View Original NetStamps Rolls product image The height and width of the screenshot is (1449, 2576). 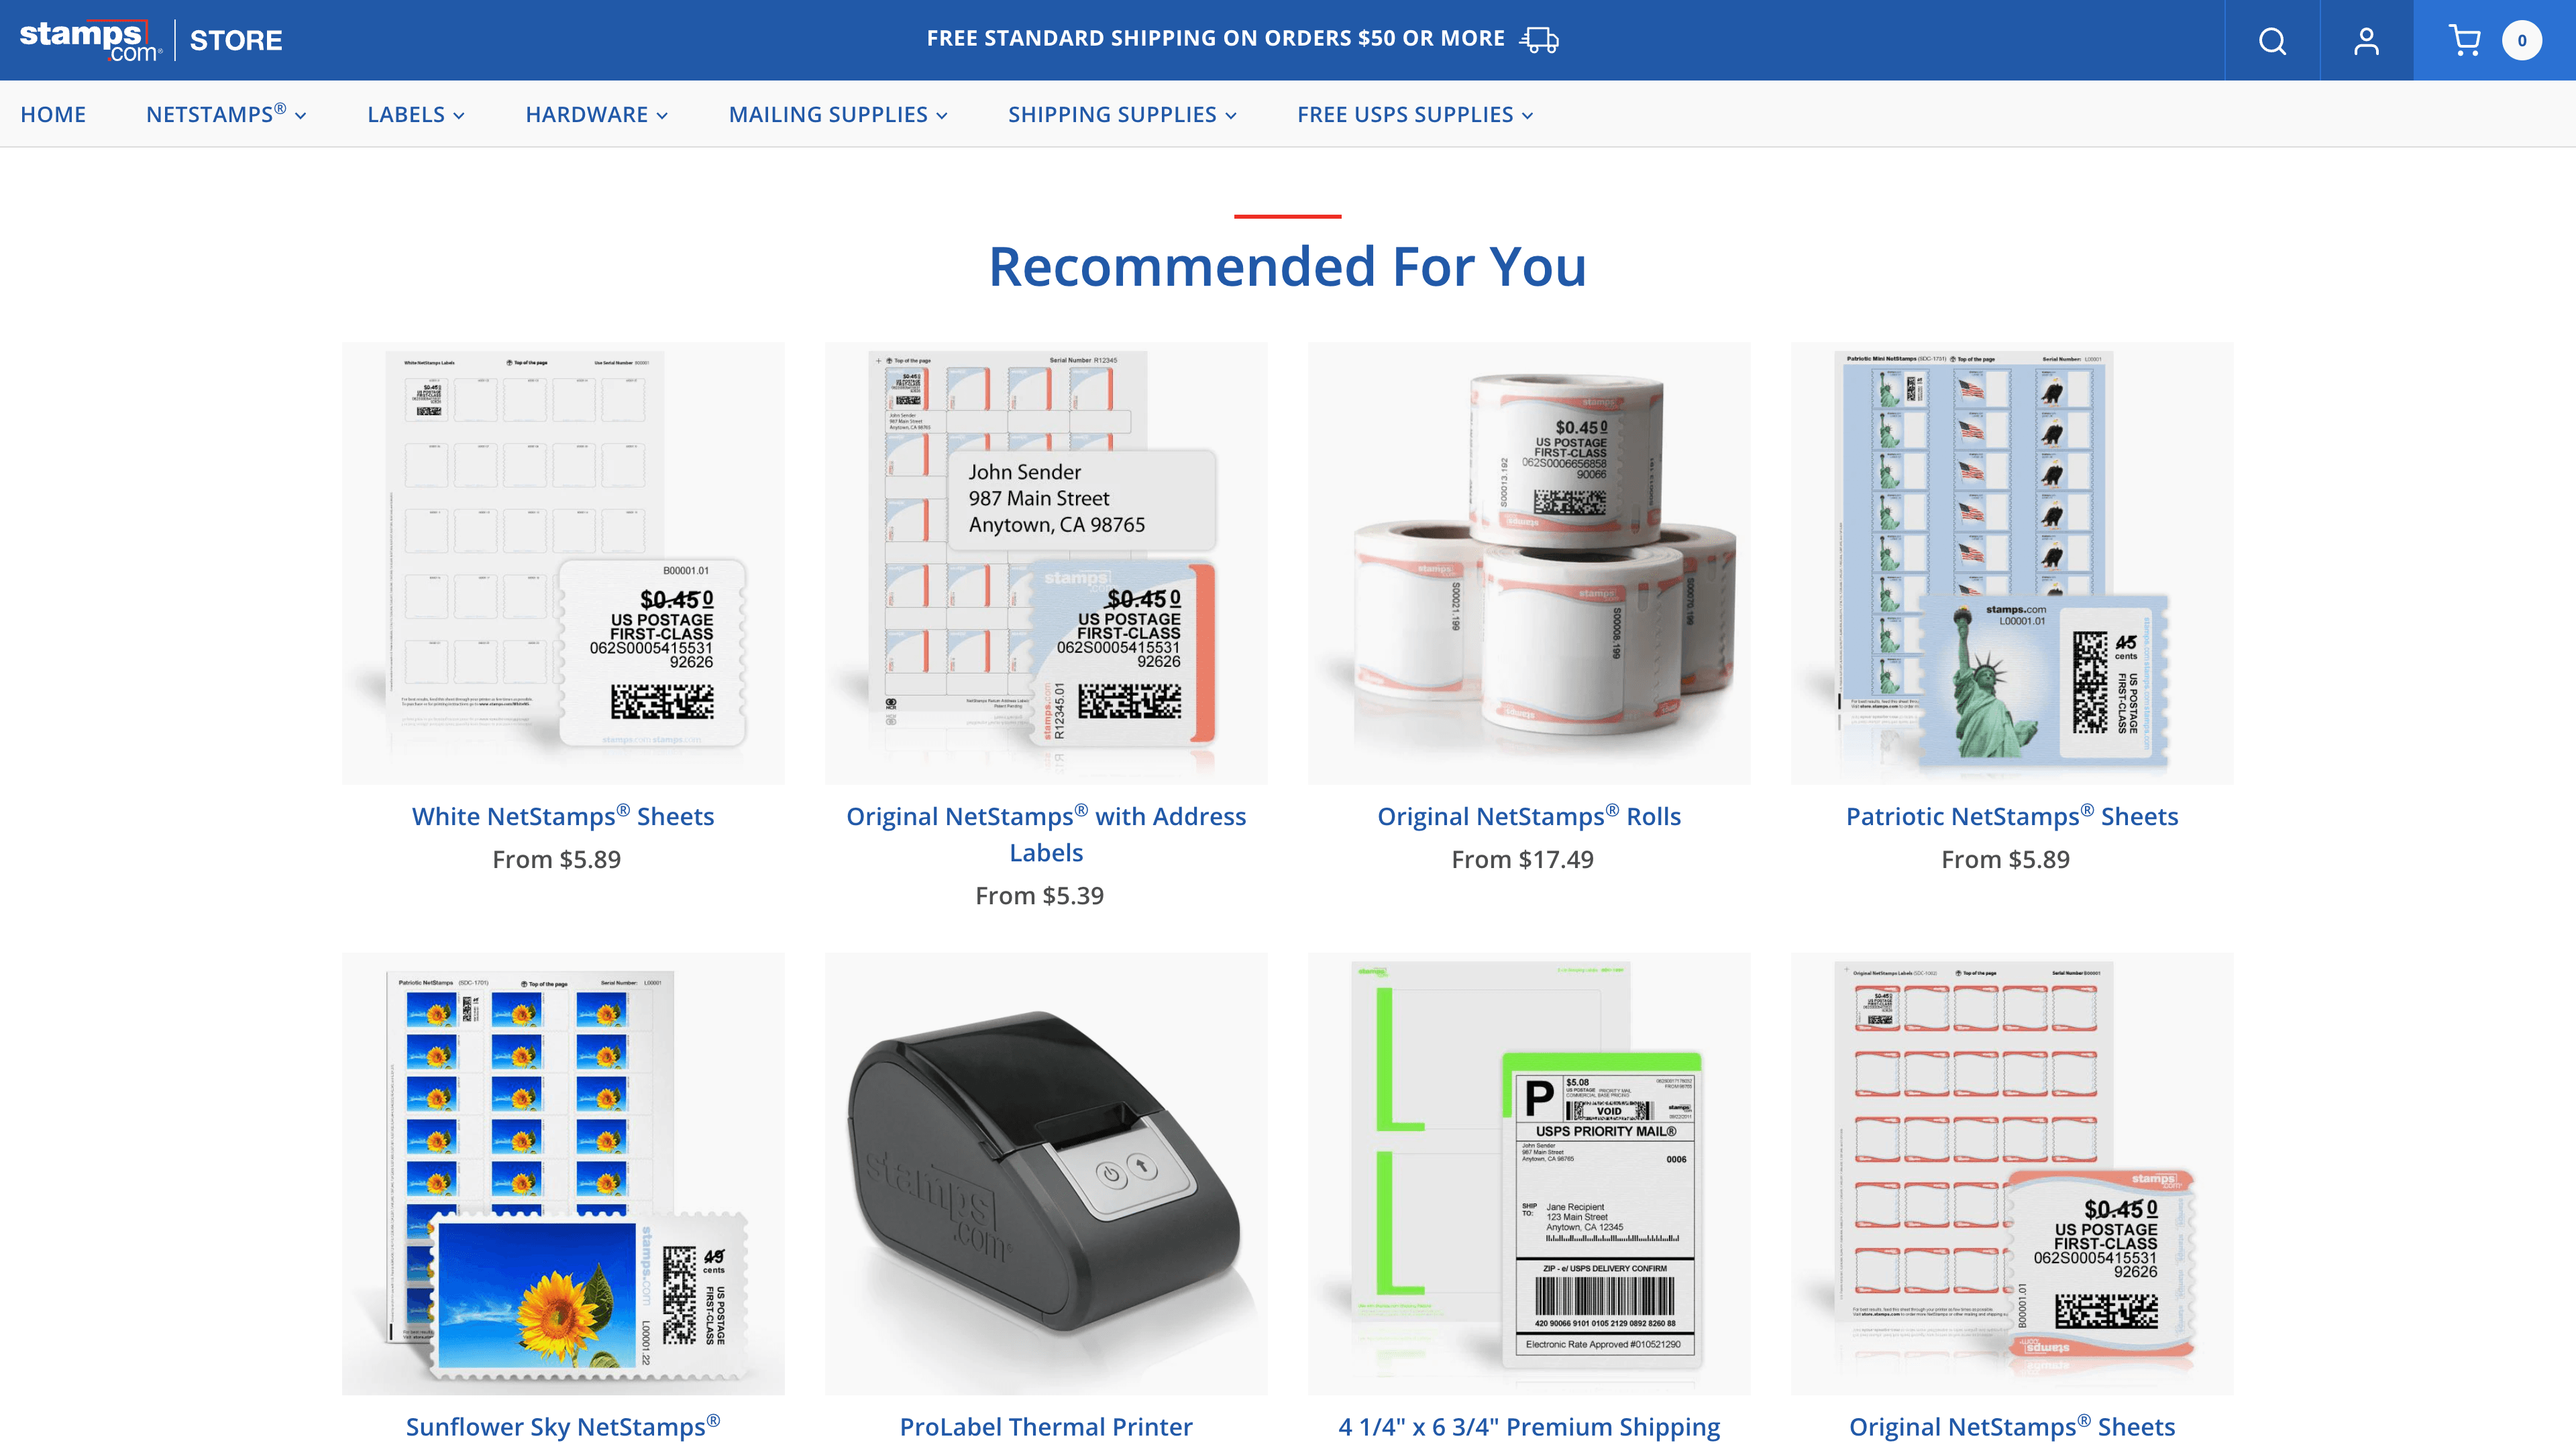pyautogui.click(x=1529, y=563)
